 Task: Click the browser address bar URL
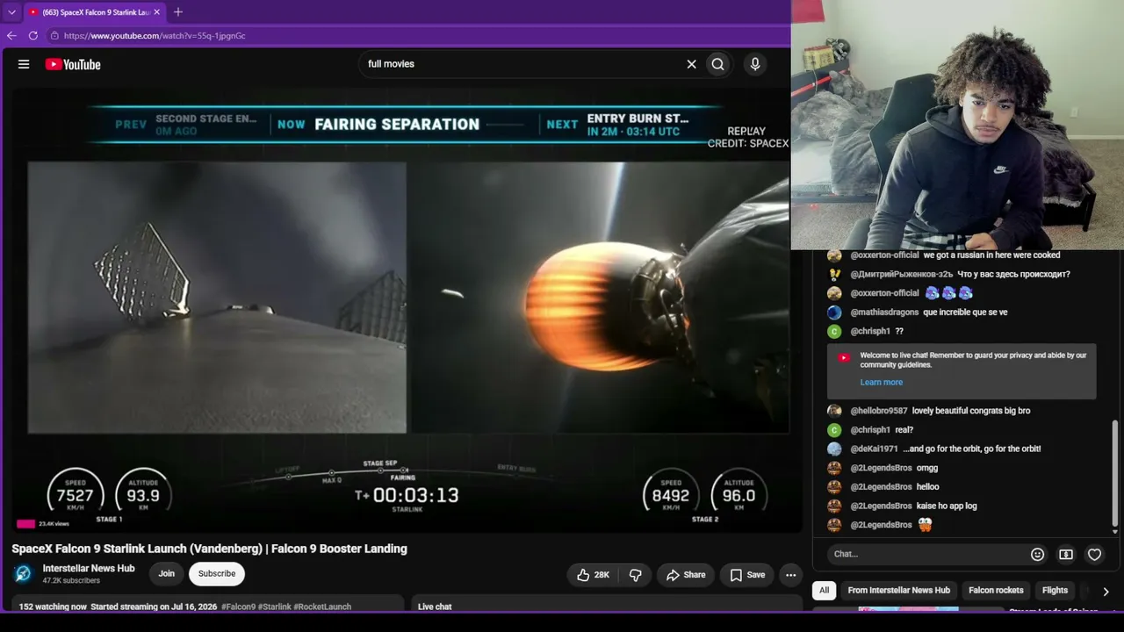[x=155, y=36]
